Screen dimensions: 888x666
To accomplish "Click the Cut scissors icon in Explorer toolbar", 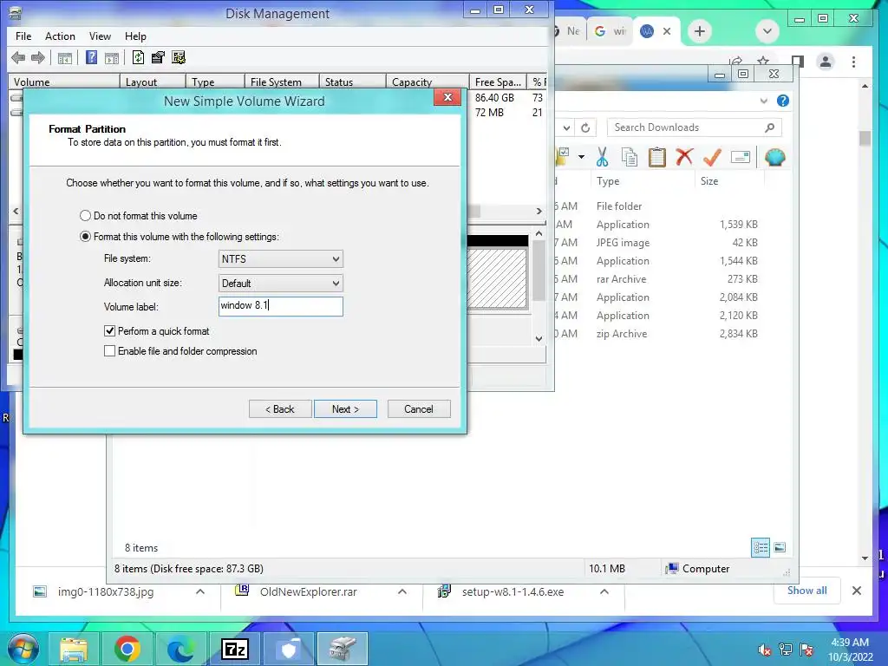I will point(602,157).
